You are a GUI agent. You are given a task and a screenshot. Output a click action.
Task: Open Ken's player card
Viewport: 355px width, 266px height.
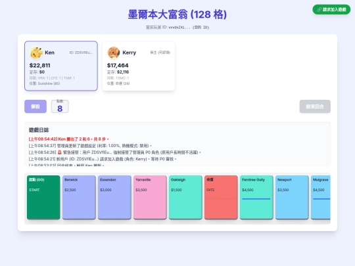click(61, 66)
